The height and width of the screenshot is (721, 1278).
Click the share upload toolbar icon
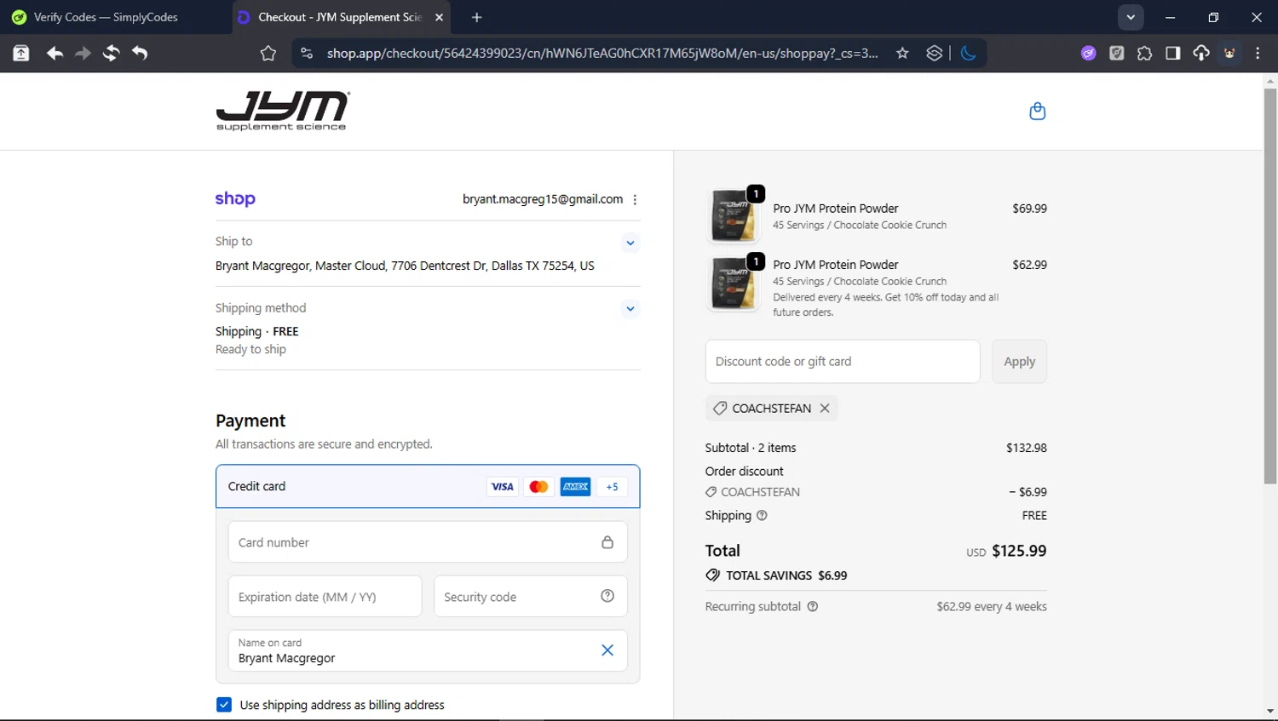tap(21, 53)
